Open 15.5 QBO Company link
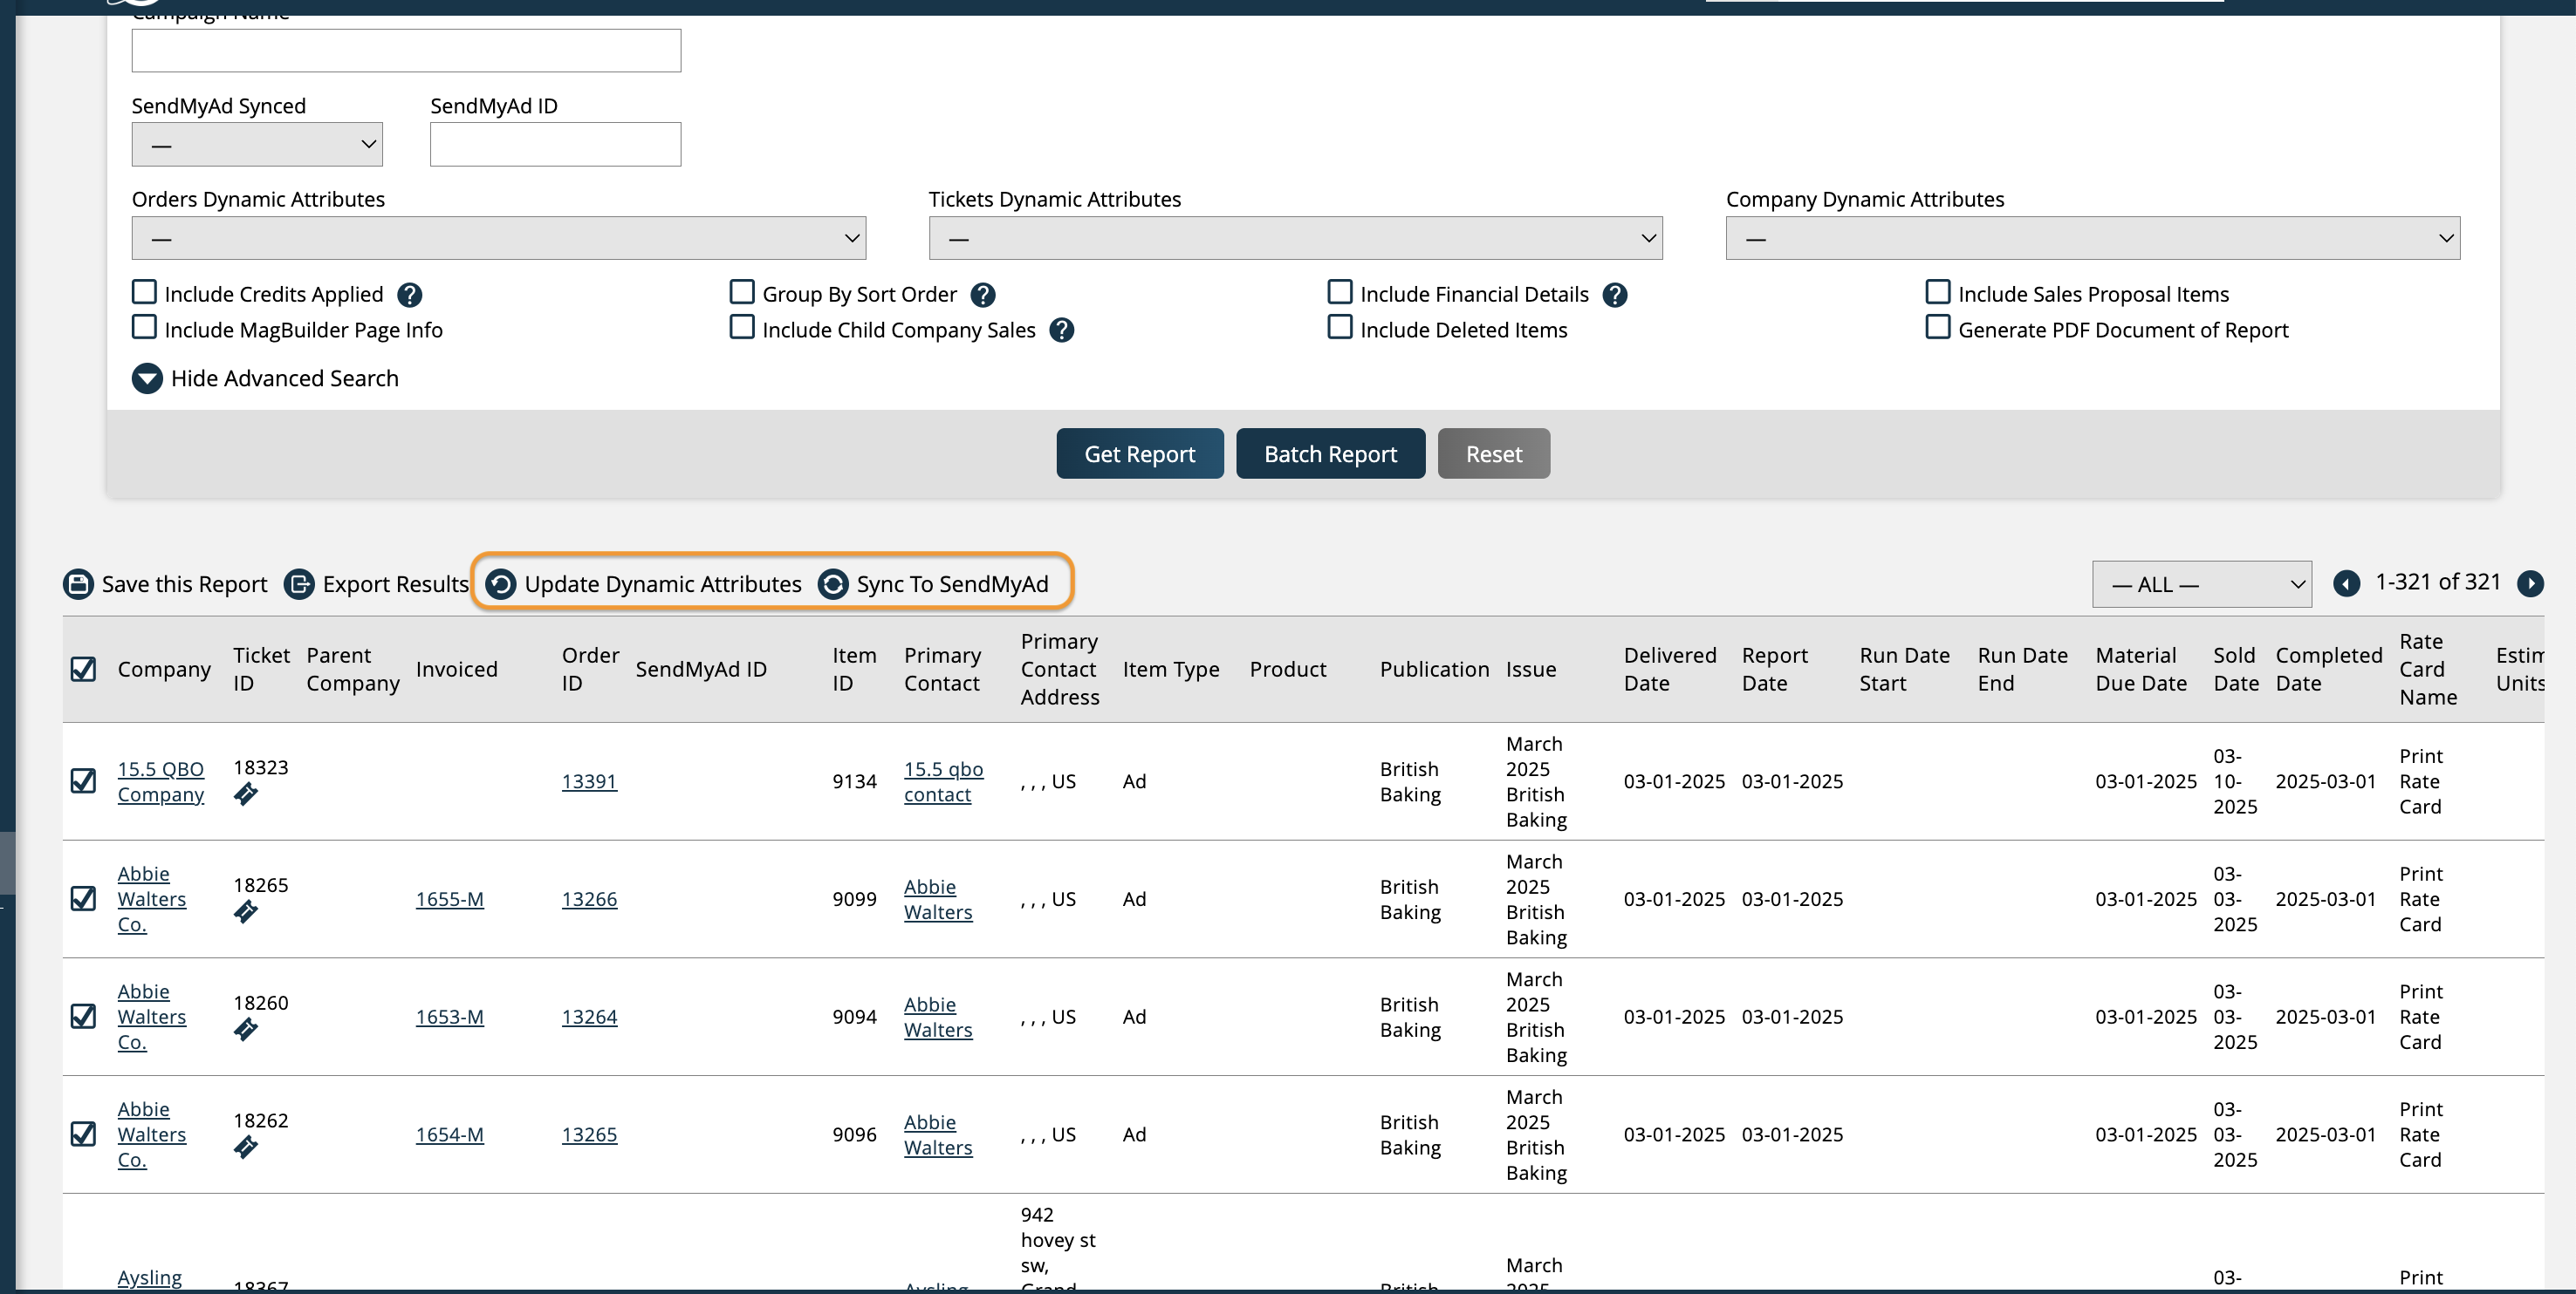 (161, 782)
